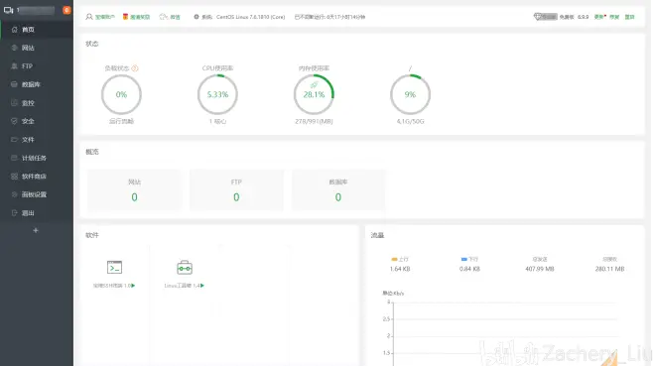This screenshot has width=655, height=366.
Task: Click the 0.84 KB downstream value
Action: 469,269
